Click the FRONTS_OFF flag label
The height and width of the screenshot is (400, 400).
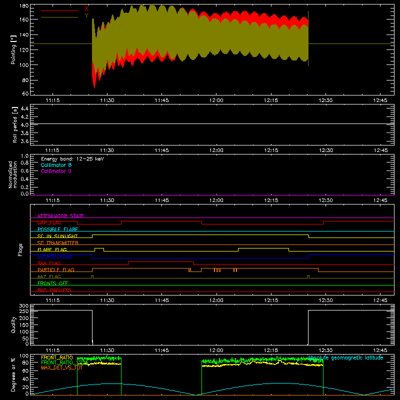coord(53,283)
